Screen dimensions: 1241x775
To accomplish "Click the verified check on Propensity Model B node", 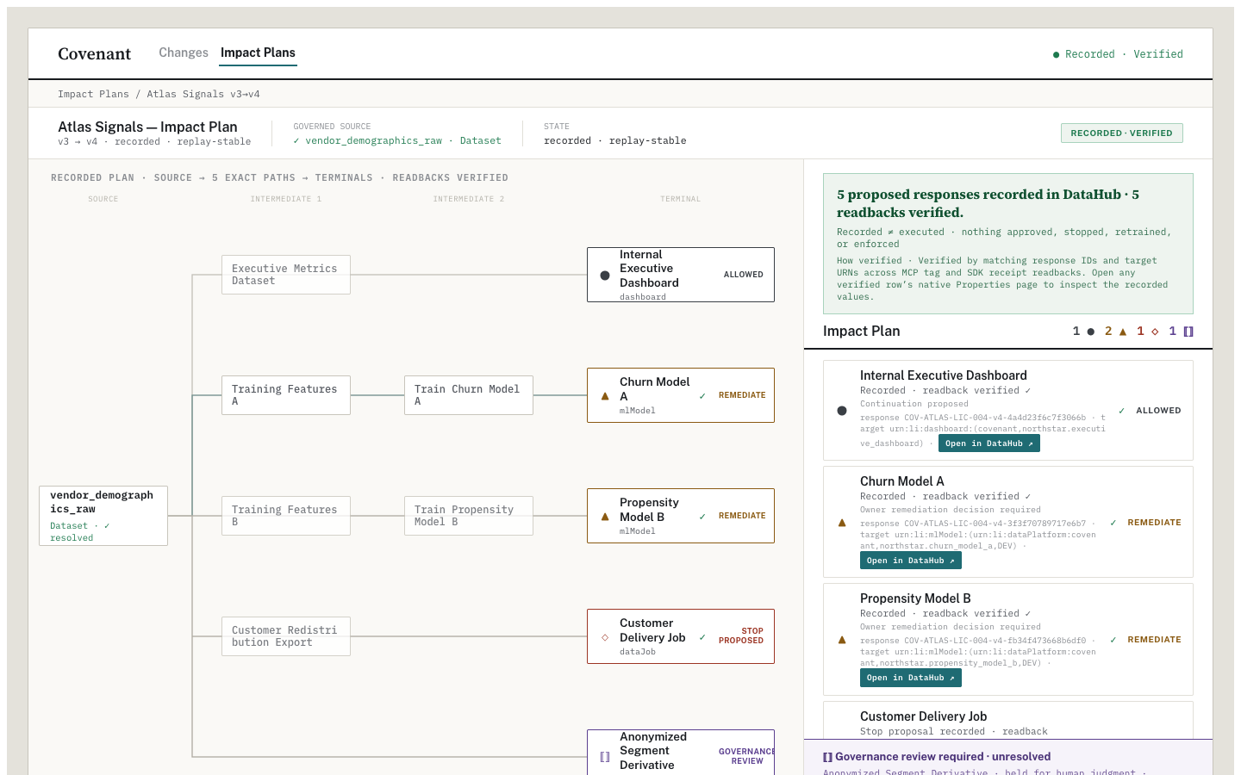I will pos(702,517).
